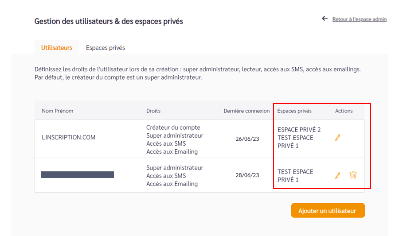Select the redacted user name bar
The width and height of the screenshot is (399, 236).
click(77, 174)
